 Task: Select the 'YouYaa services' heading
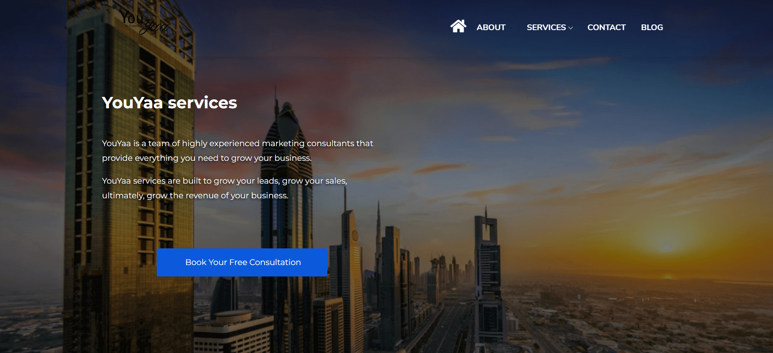(169, 103)
